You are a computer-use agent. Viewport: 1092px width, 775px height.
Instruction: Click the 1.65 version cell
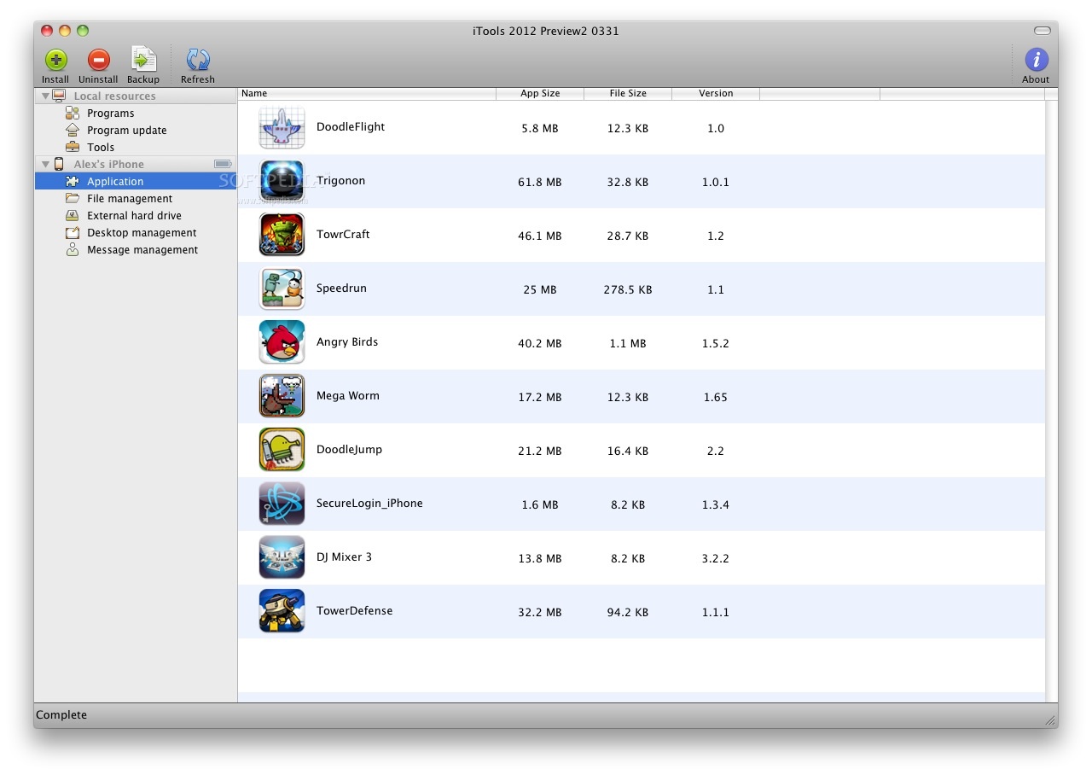point(716,397)
